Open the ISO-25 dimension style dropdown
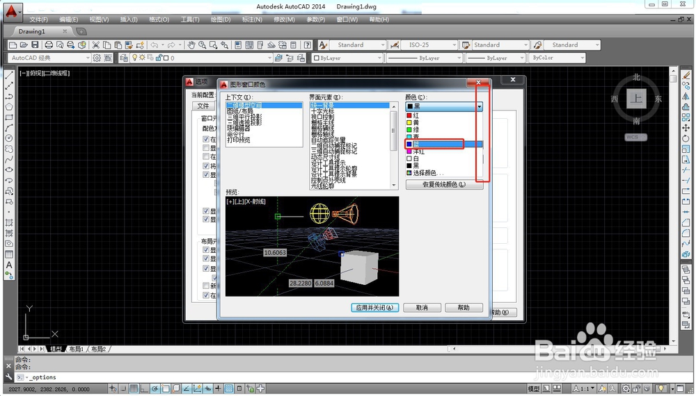This screenshot has width=696, height=396. pos(429,44)
